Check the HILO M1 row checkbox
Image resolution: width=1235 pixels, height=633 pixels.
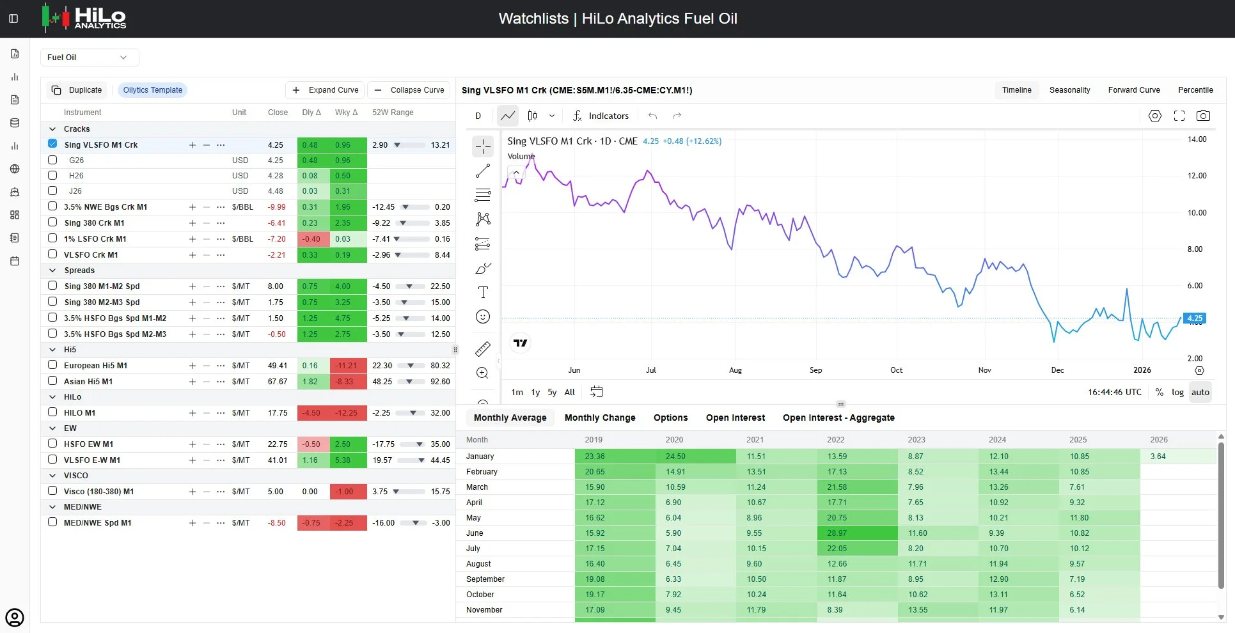[x=52, y=412]
